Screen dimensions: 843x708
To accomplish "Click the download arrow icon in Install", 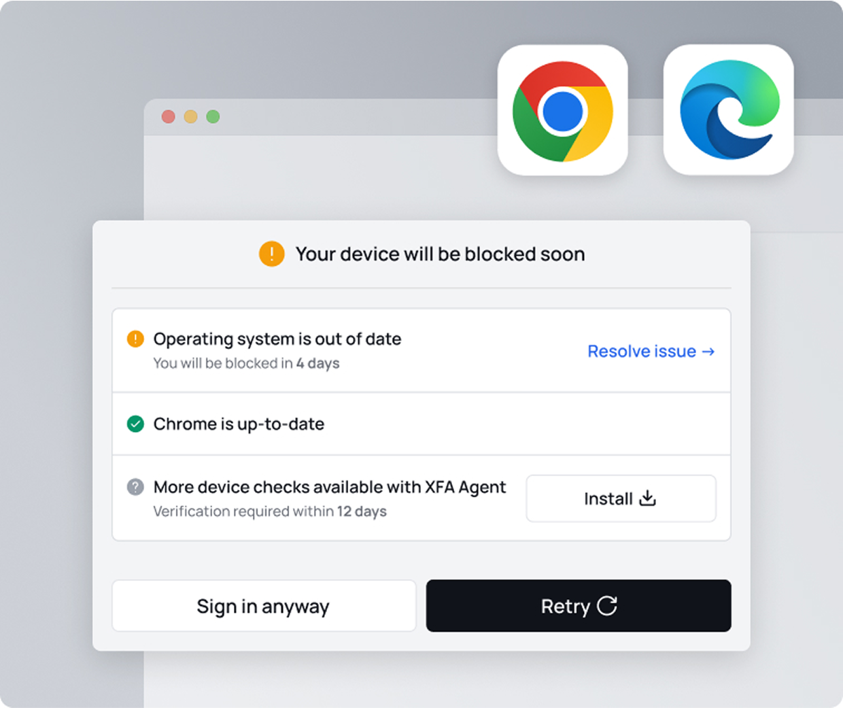I will point(648,499).
